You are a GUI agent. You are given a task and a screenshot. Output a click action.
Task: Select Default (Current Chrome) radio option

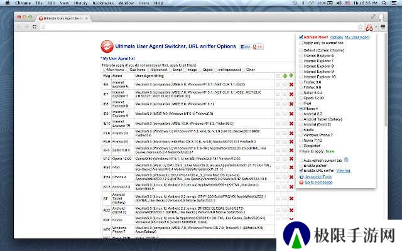tap(301, 50)
